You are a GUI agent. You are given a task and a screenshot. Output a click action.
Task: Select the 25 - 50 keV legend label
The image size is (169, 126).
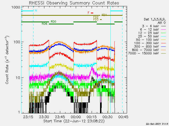[x=148, y=36]
